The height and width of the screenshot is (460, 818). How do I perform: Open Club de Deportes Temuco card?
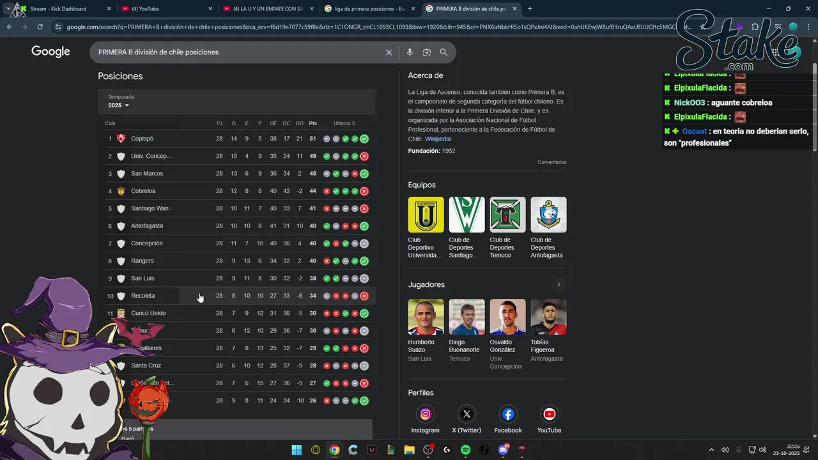point(507,228)
